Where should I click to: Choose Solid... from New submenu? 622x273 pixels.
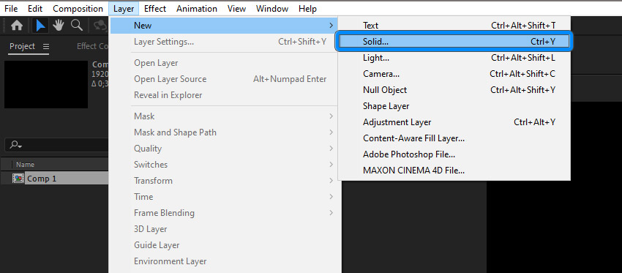pyautogui.click(x=454, y=41)
